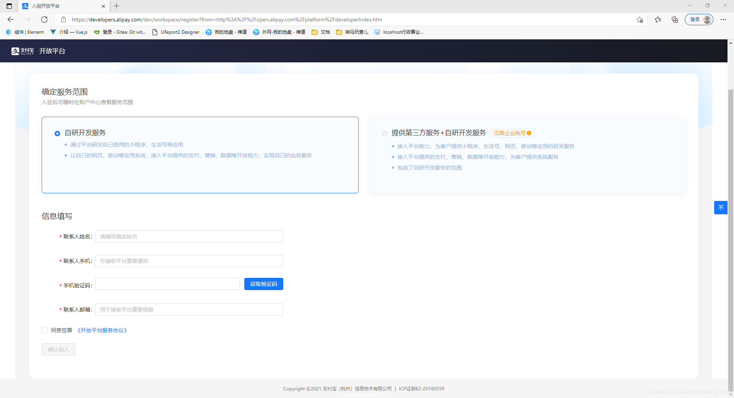
Task: Reload the page with the refresh icon
Action: (x=44, y=20)
